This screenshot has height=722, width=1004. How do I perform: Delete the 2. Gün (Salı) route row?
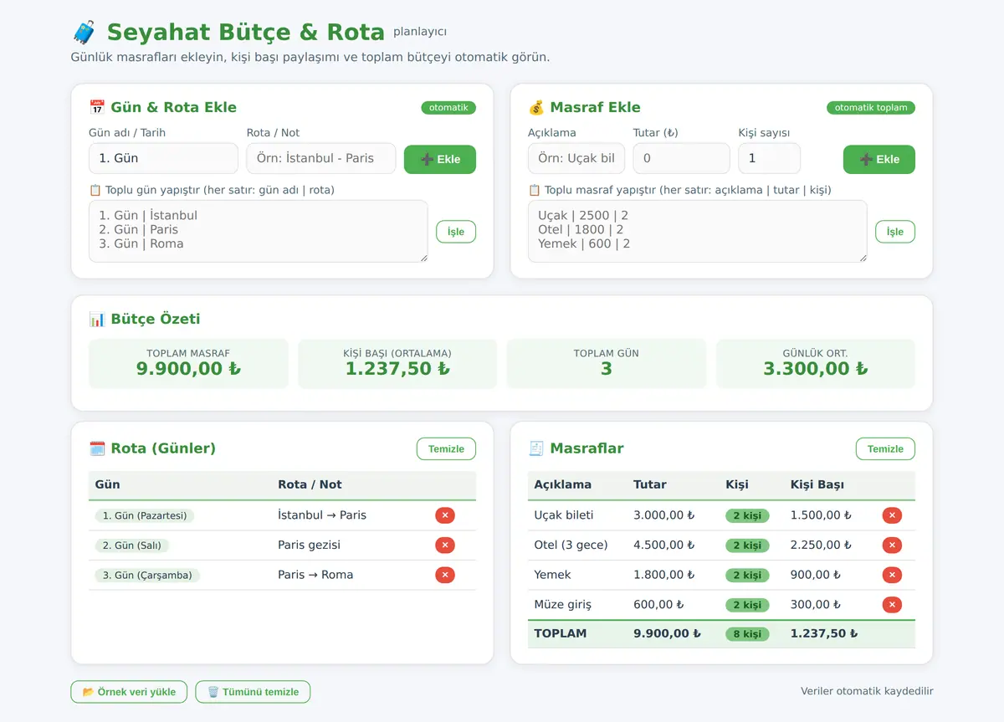[445, 545]
